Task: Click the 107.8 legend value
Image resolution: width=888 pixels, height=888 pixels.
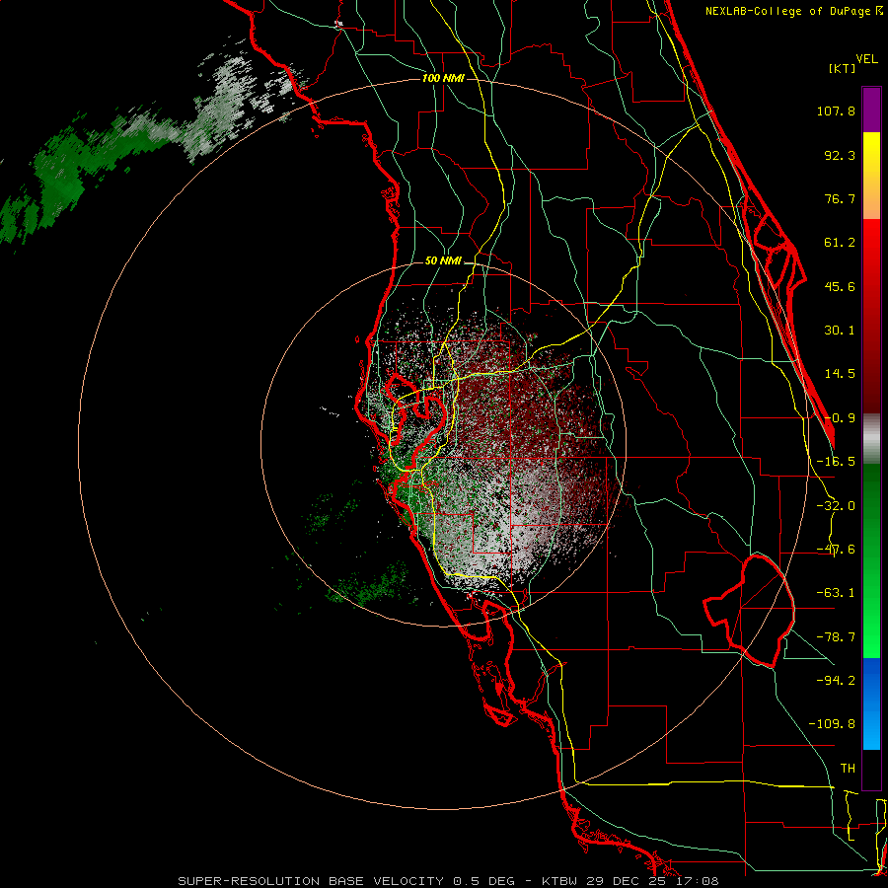Action: pyautogui.click(x=836, y=111)
